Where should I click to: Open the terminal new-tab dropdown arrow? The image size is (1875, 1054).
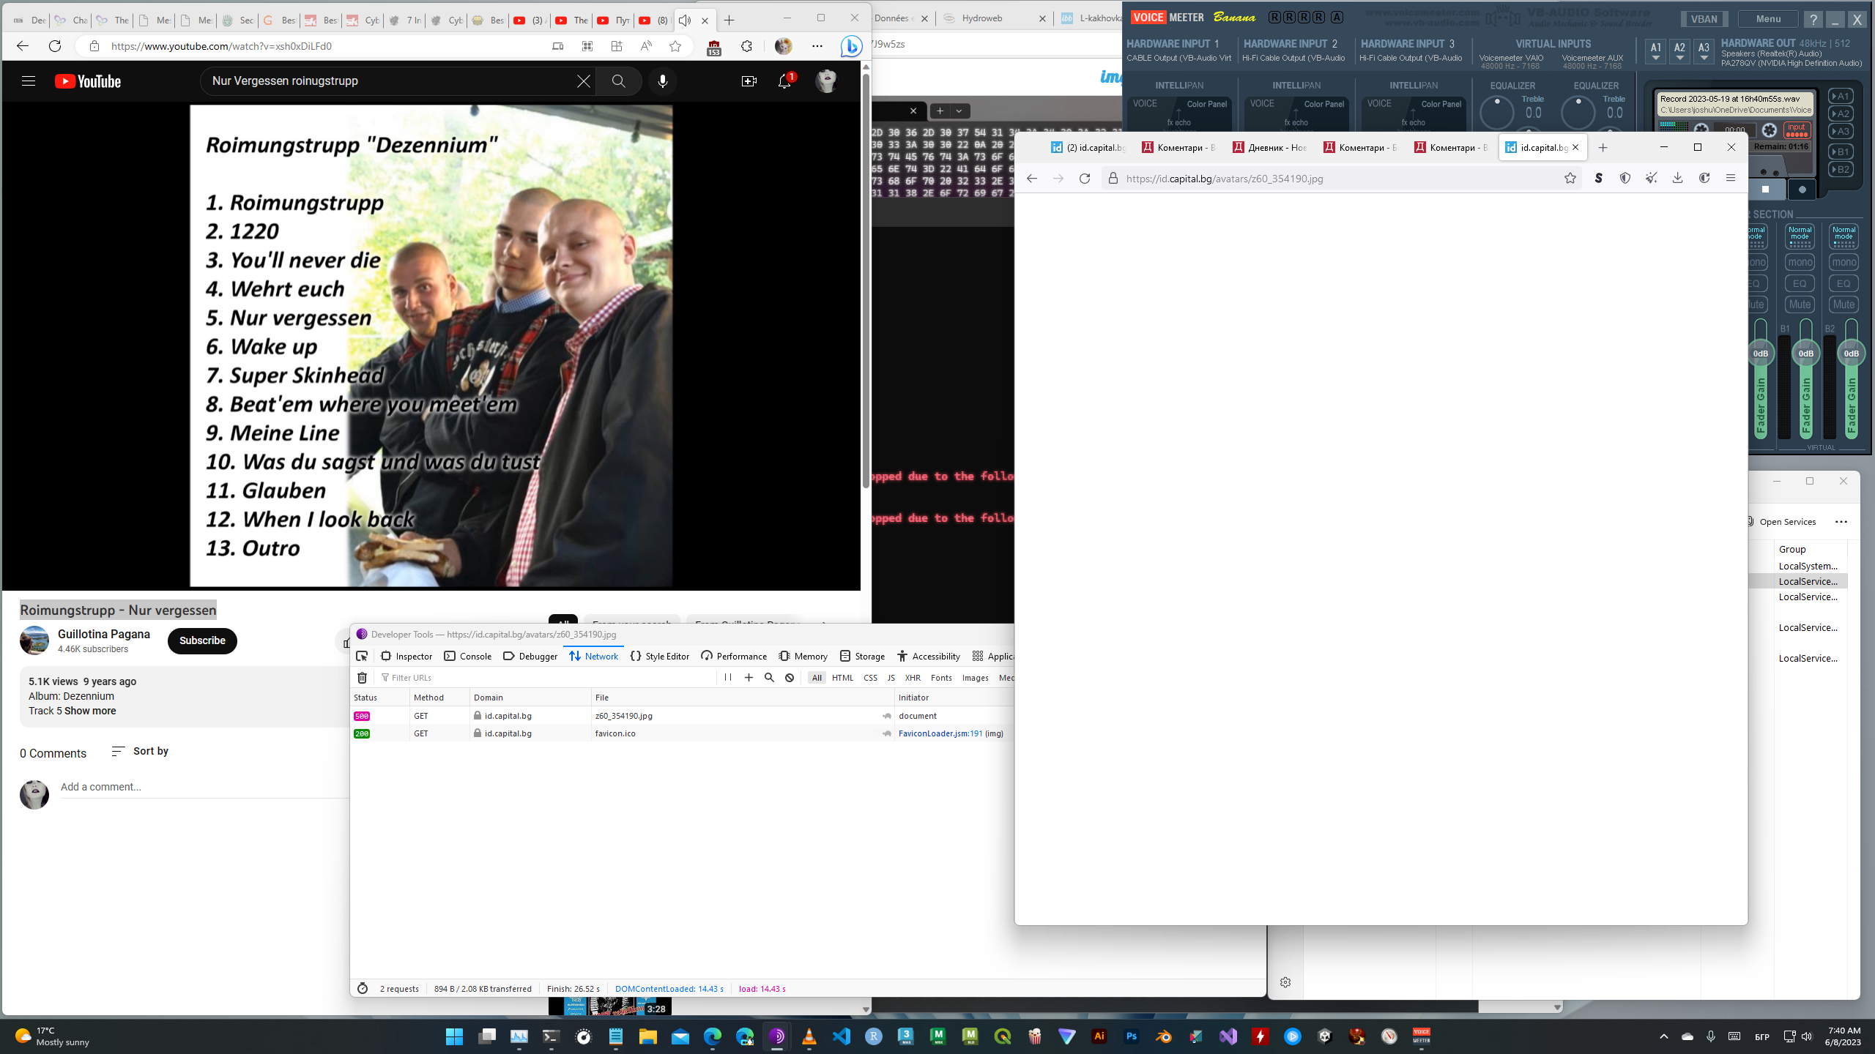tap(959, 111)
